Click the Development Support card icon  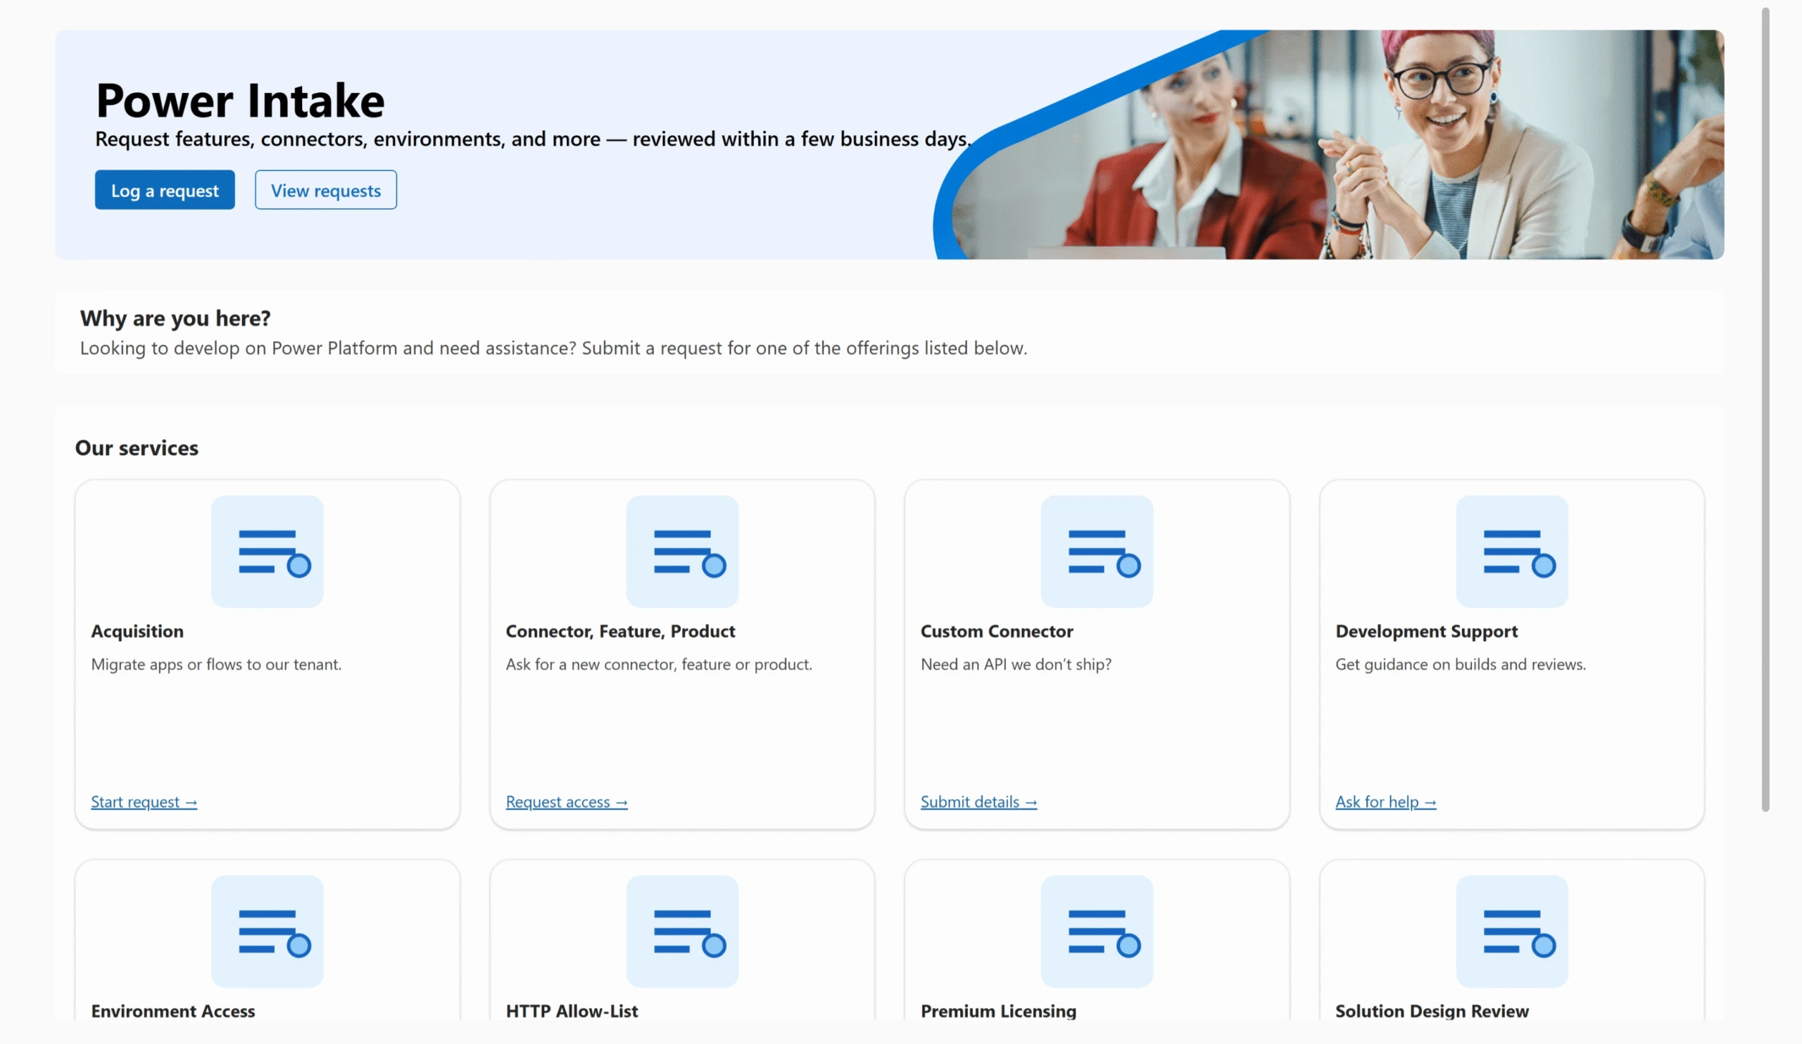click(1511, 551)
